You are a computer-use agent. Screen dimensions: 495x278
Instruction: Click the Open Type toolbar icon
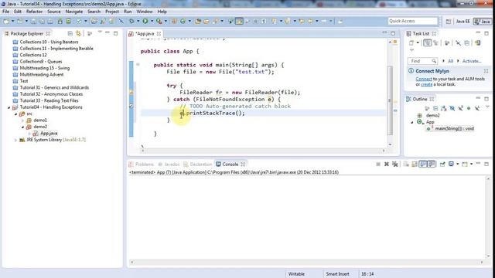[x=198, y=21]
